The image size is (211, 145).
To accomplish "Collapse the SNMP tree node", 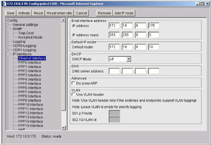I will coord(8,29).
